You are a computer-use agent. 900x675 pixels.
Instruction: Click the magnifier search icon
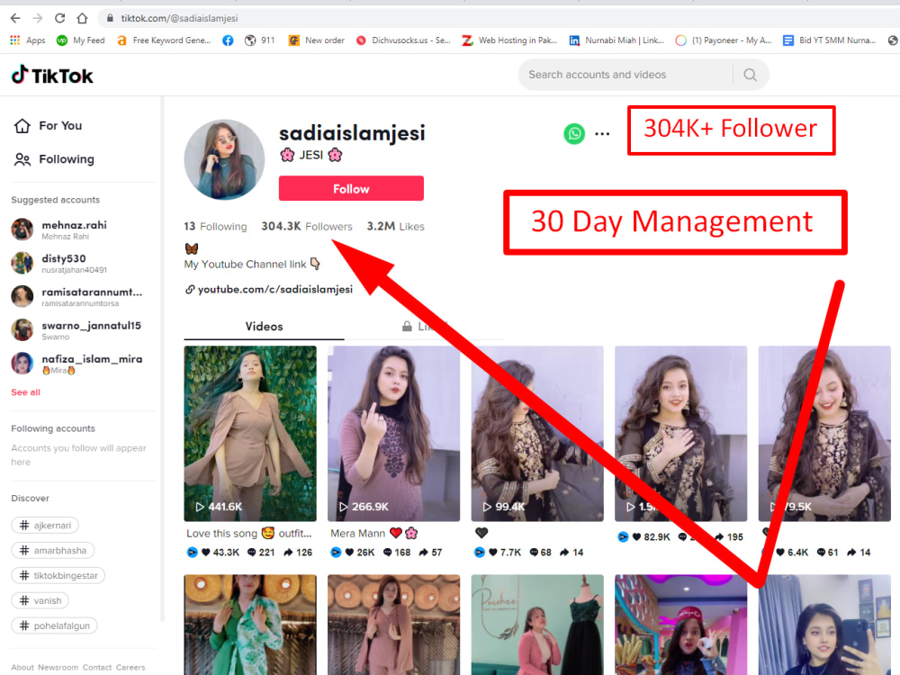click(x=750, y=75)
